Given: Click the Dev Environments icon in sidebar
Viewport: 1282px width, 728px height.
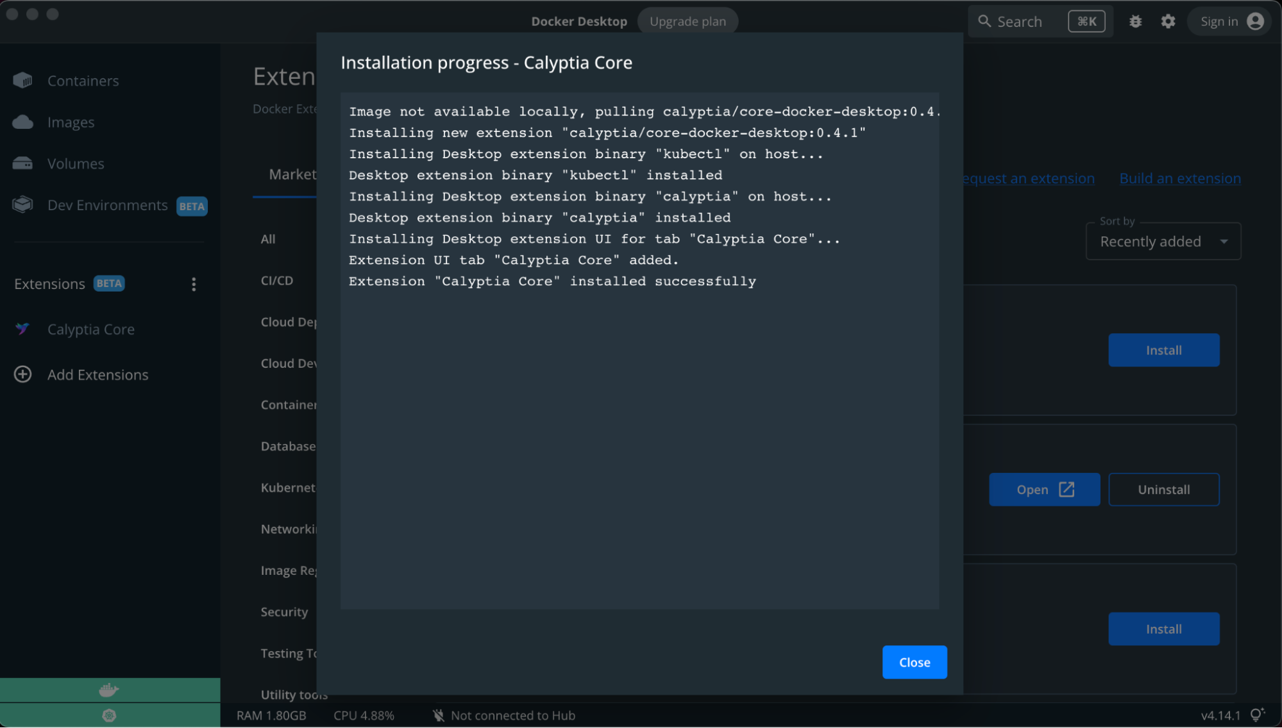Looking at the screenshot, I should pyautogui.click(x=23, y=204).
